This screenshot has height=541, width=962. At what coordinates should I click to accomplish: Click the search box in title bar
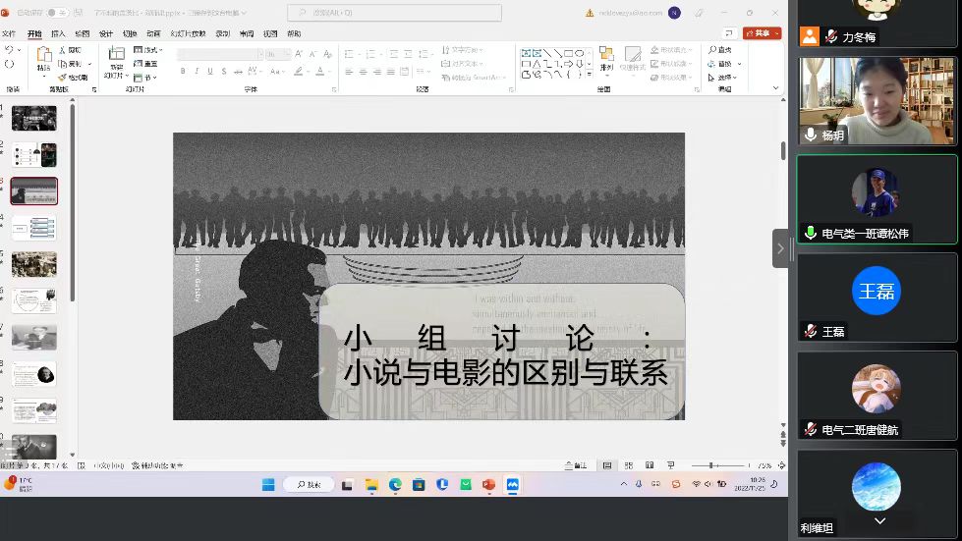[x=394, y=12]
